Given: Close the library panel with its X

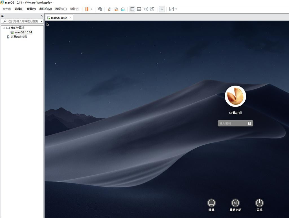Looking at the screenshot, I should point(41,16).
